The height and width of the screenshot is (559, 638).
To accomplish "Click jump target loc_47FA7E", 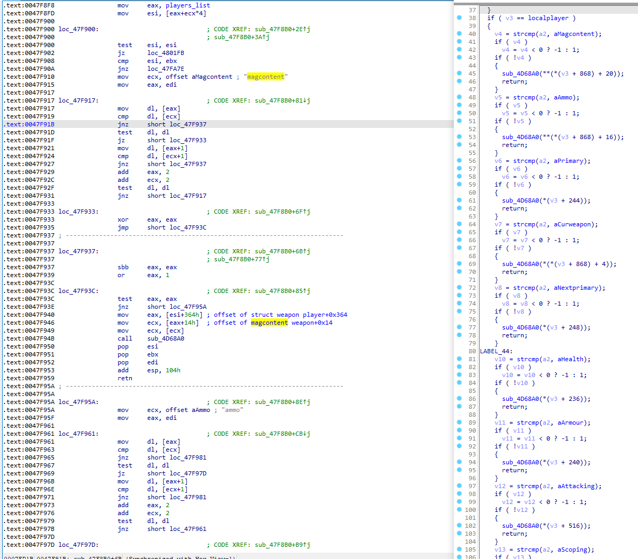I will (x=166, y=69).
